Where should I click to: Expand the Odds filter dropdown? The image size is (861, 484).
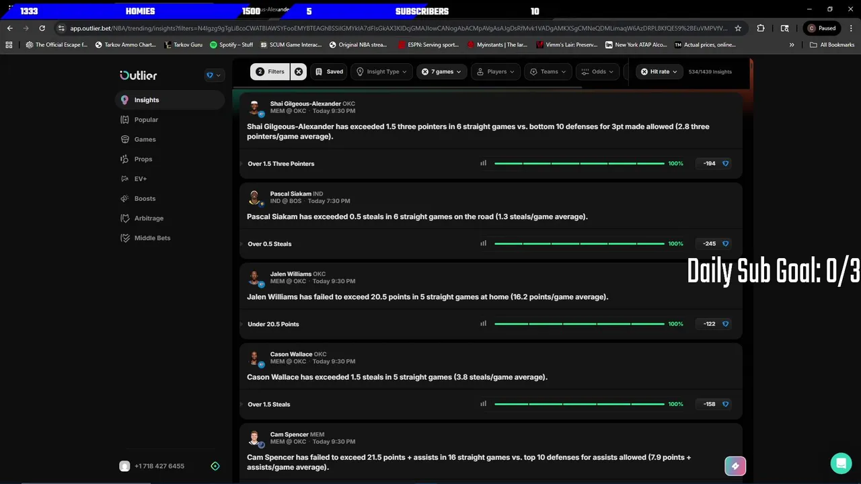[x=598, y=72]
